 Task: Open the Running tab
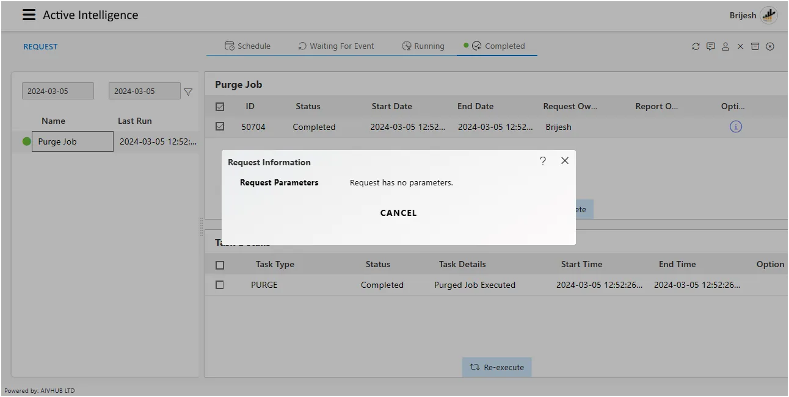pyautogui.click(x=423, y=46)
